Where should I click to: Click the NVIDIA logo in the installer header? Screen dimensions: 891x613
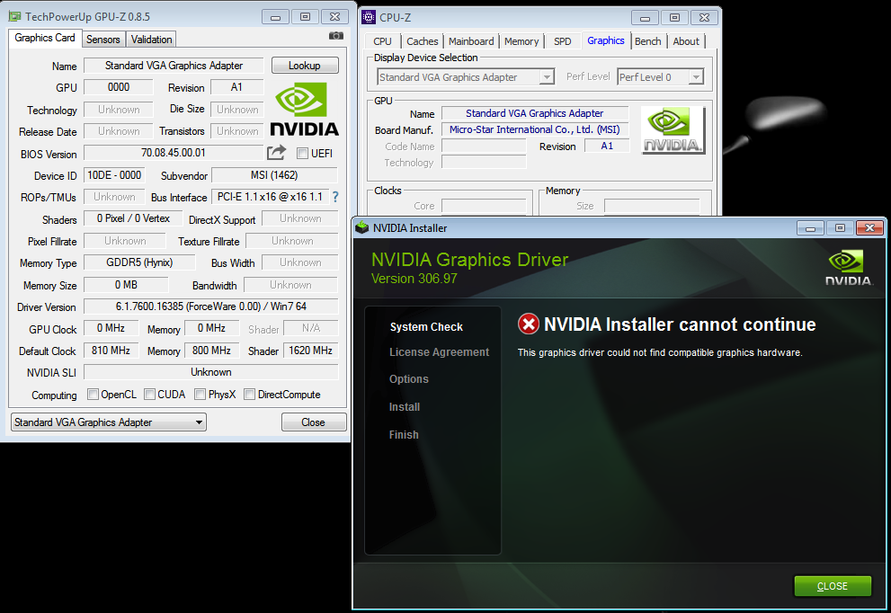point(848,268)
